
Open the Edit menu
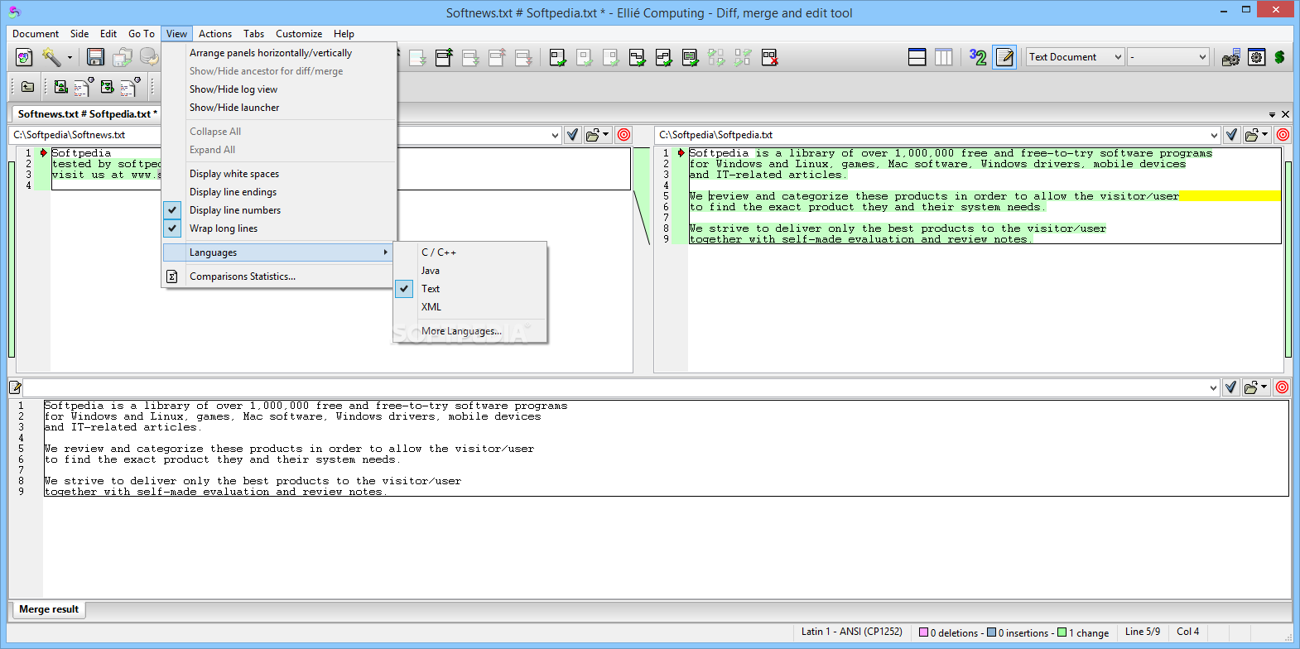point(108,34)
